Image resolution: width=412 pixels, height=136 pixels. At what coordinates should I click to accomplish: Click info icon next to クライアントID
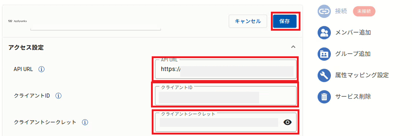pyautogui.click(x=58, y=96)
